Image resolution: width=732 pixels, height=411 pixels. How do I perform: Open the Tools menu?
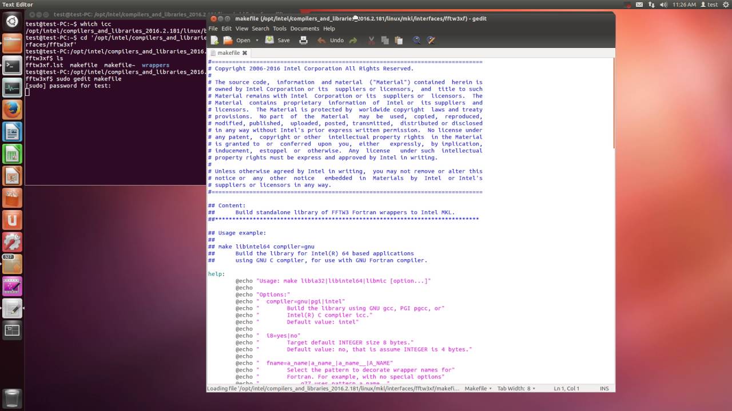tap(280, 29)
